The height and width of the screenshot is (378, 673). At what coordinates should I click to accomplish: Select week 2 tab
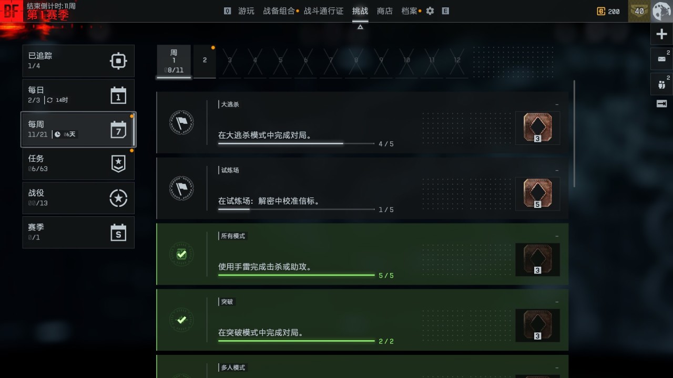tap(205, 61)
